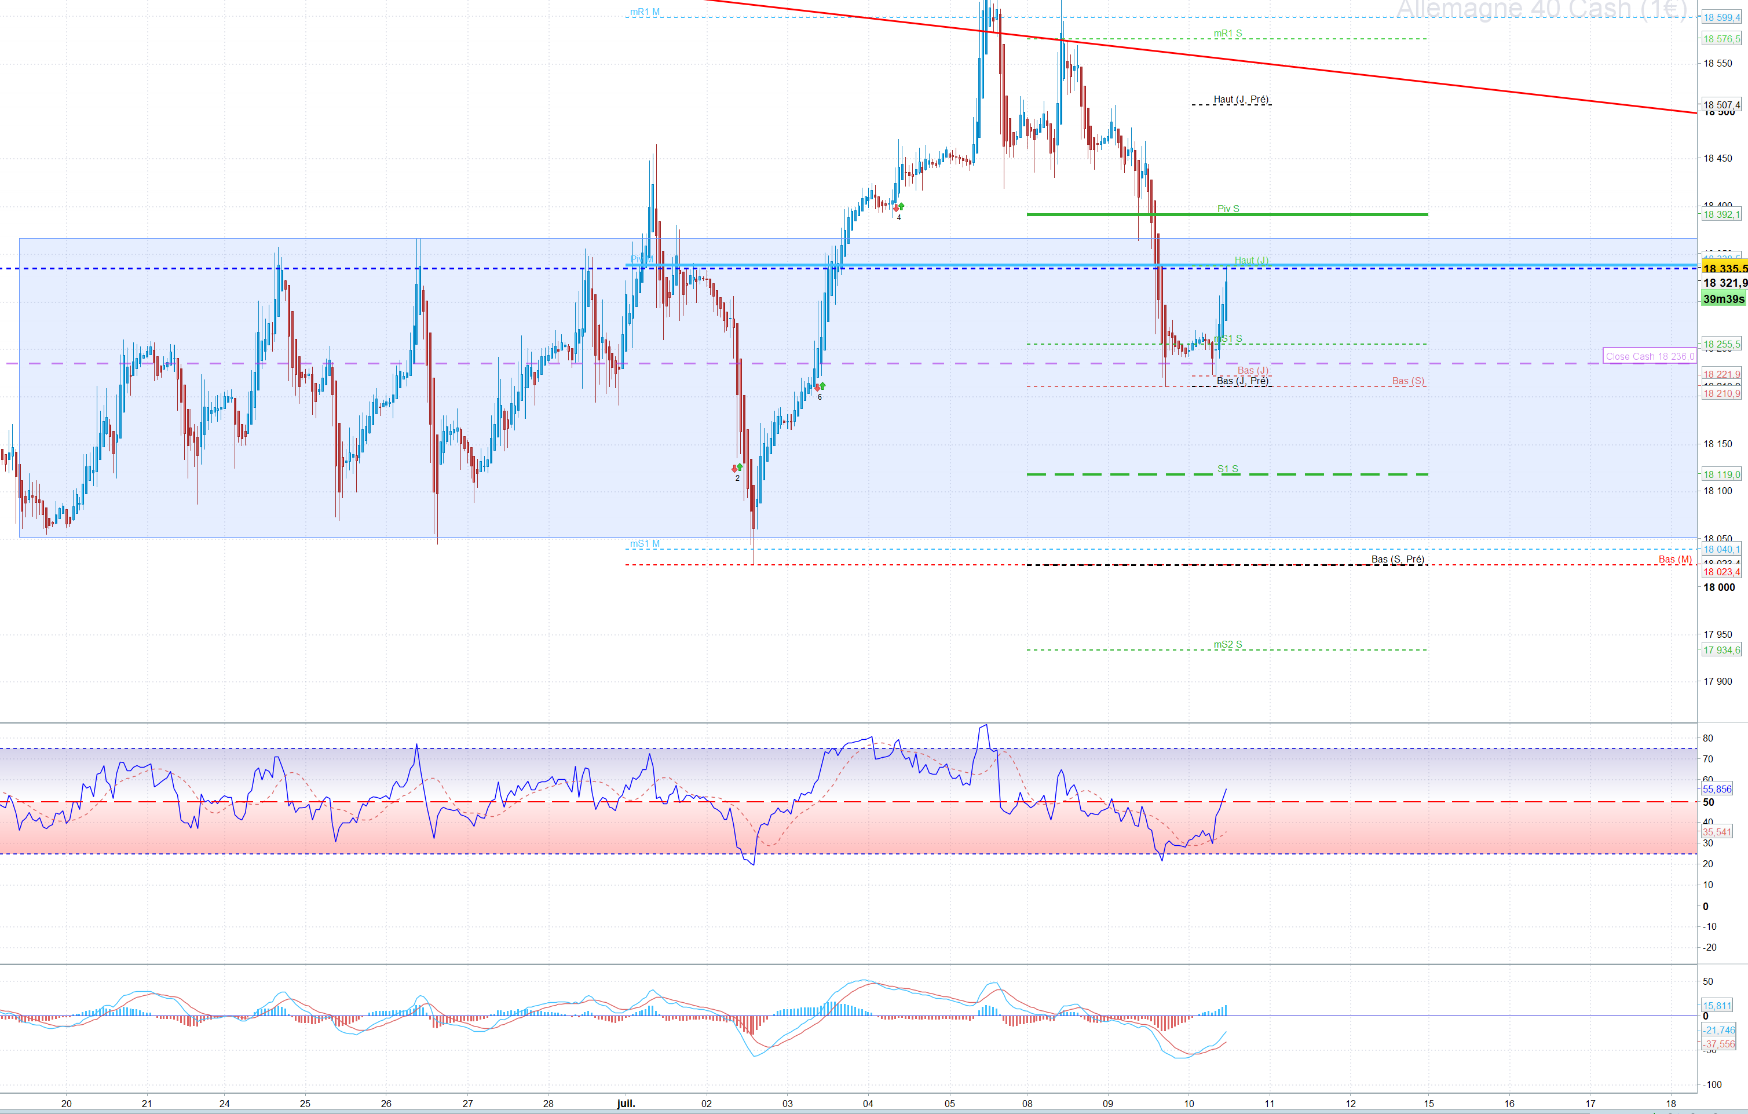Click the signal arrow marker numbered 2

pos(737,469)
